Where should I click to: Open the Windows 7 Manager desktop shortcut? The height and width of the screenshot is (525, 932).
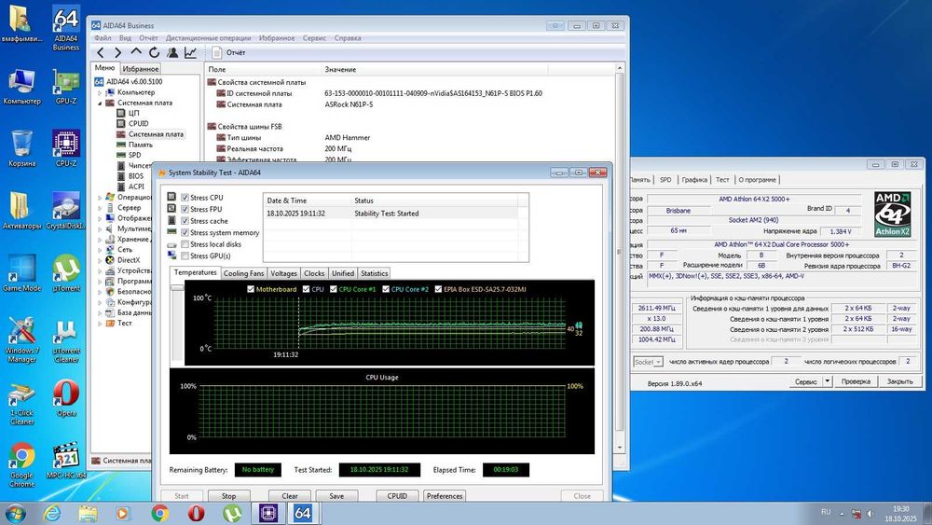pyautogui.click(x=22, y=339)
